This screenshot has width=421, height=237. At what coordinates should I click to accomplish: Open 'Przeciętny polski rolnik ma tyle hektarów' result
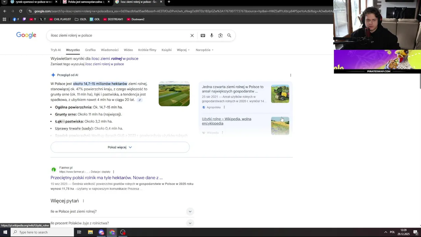pyautogui.click(x=107, y=178)
